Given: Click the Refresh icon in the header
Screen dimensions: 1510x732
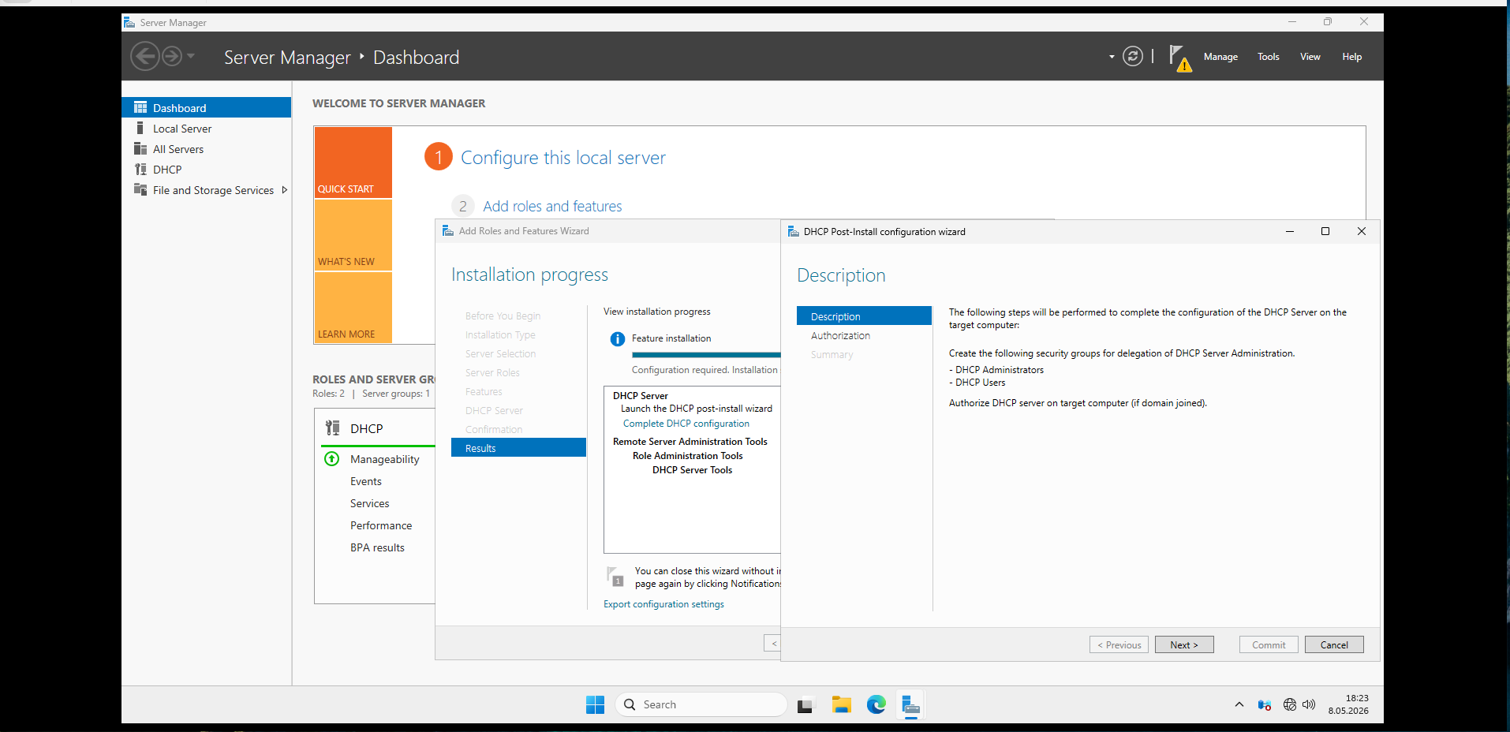Looking at the screenshot, I should [x=1133, y=56].
